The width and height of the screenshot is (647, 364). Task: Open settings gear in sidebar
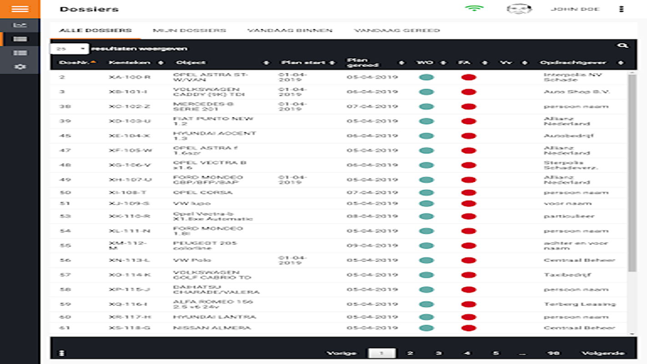click(x=20, y=66)
